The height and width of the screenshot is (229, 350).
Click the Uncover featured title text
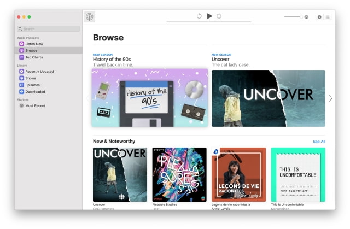(x=220, y=60)
